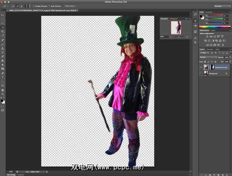The width and height of the screenshot is (232, 176).
Task: Click the Background copy layer mask thumbnail
Action: tap(212, 67)
